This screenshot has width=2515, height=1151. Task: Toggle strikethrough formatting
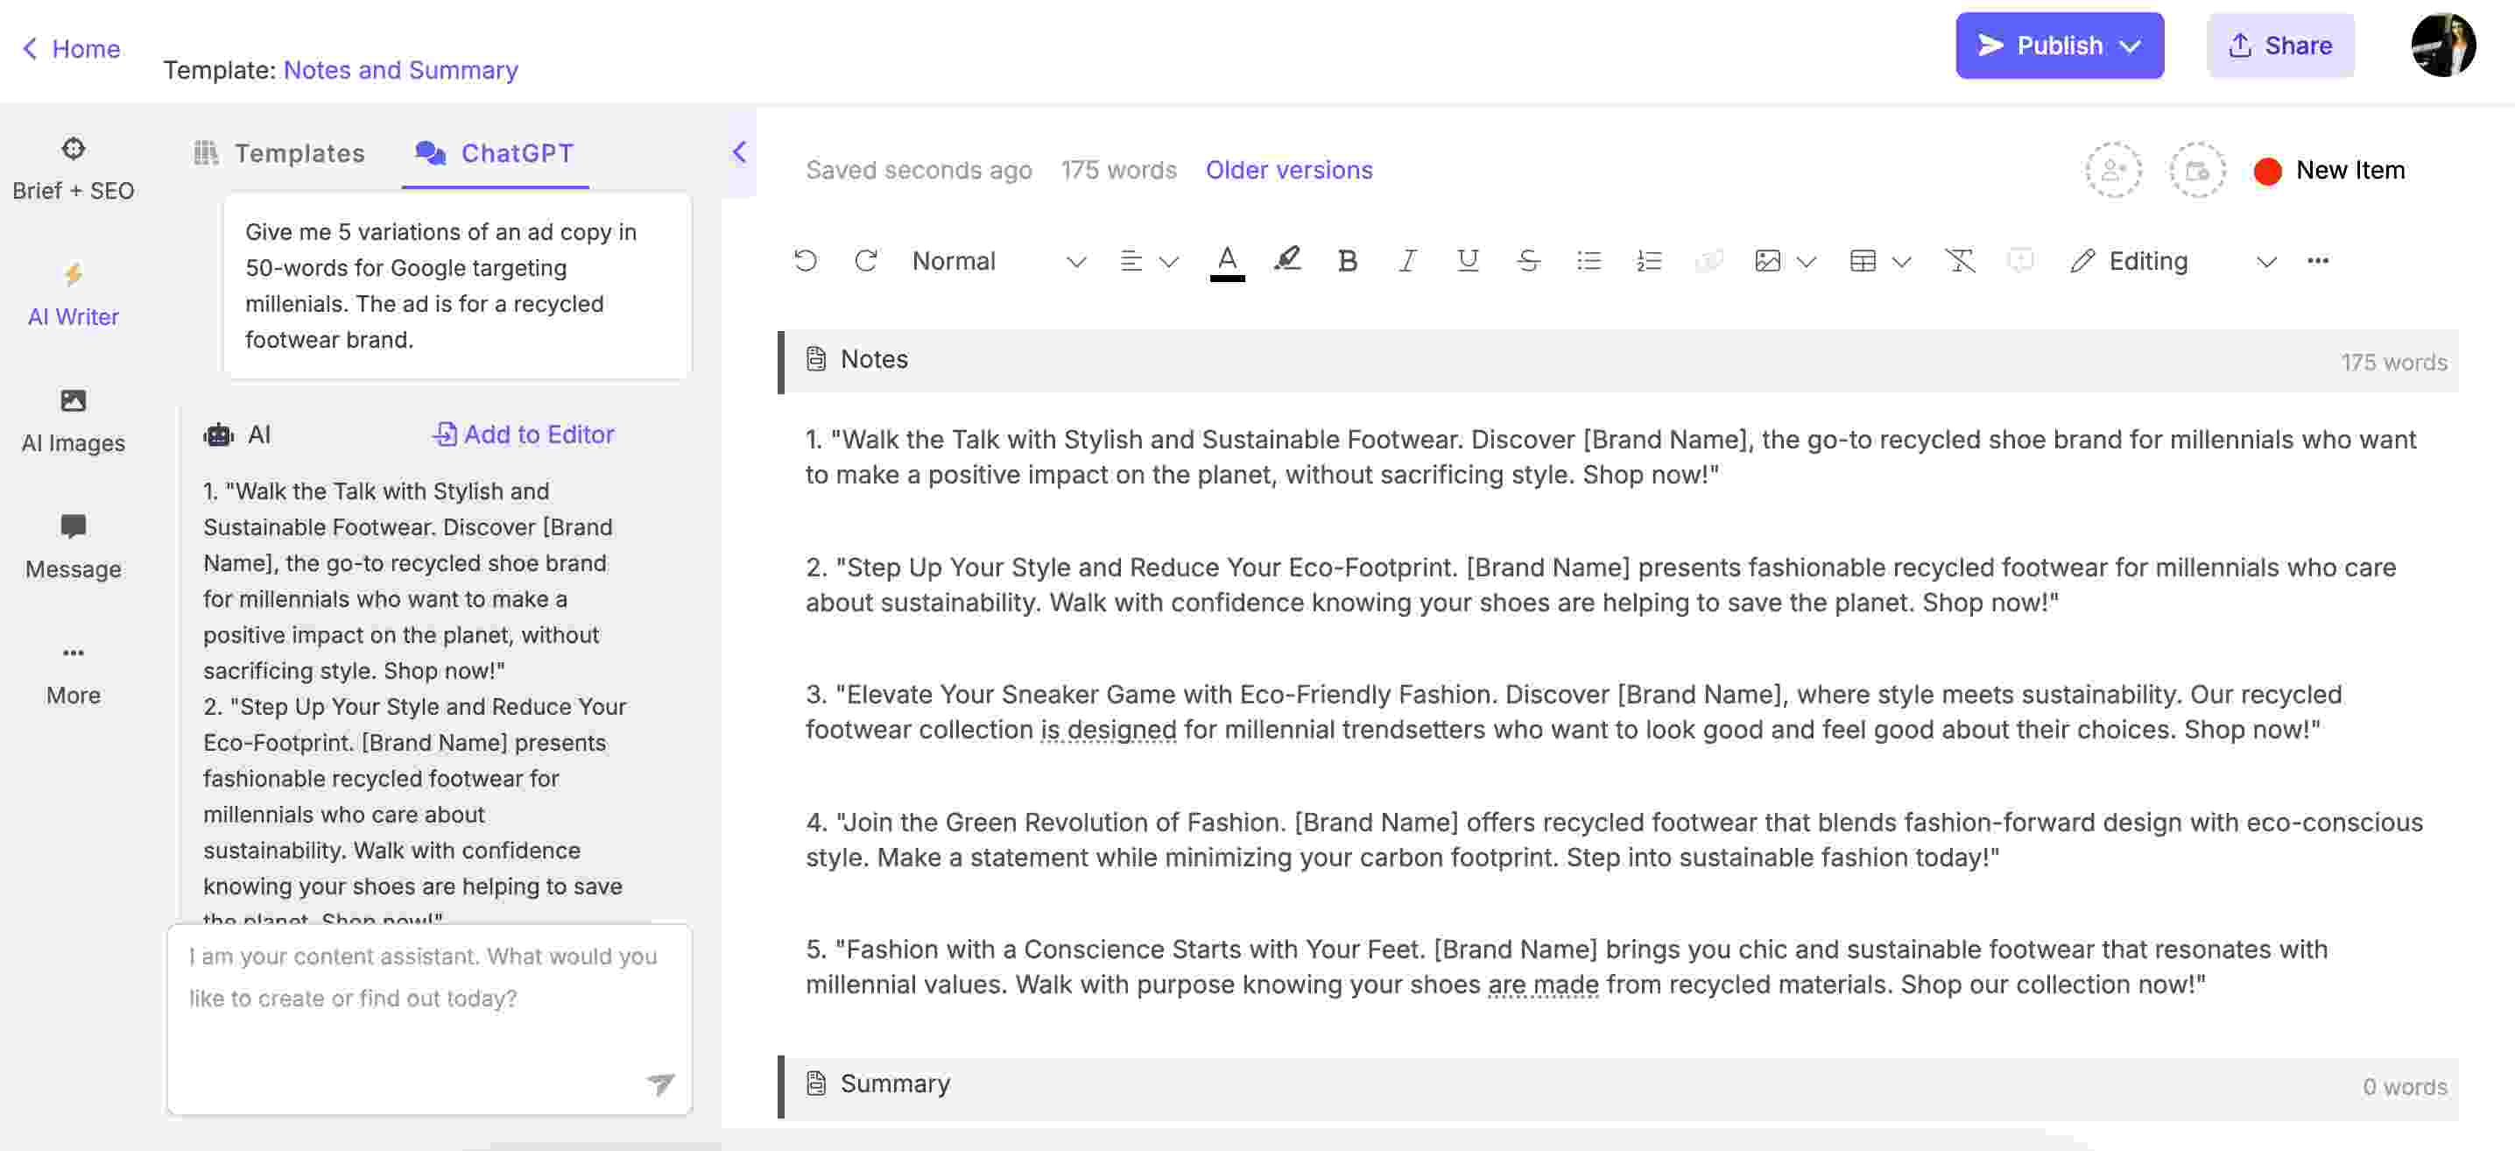[1528, 261]
